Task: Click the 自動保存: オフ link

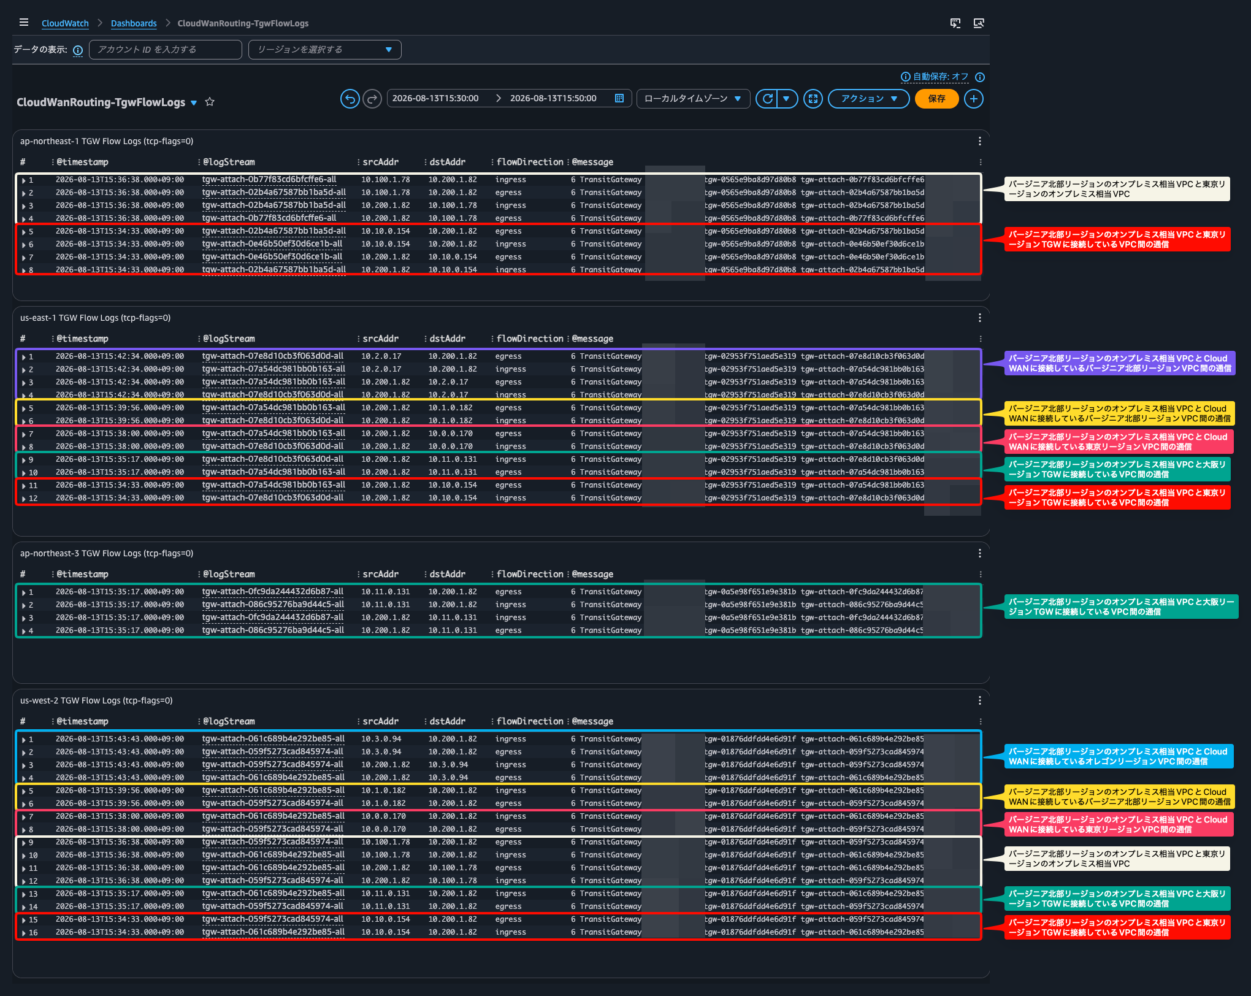Action: point(940,77)
